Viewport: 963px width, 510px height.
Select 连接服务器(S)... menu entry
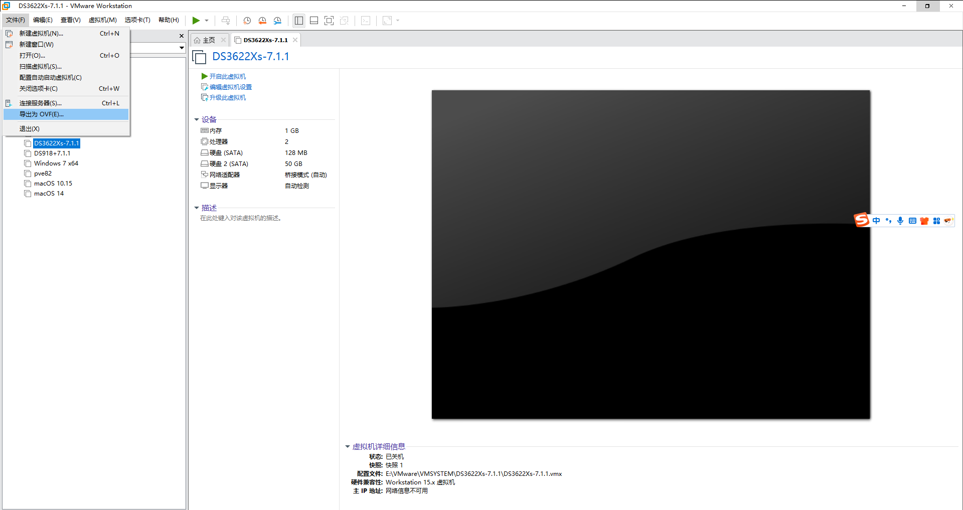pyautogui.click(x=66, y=103)
